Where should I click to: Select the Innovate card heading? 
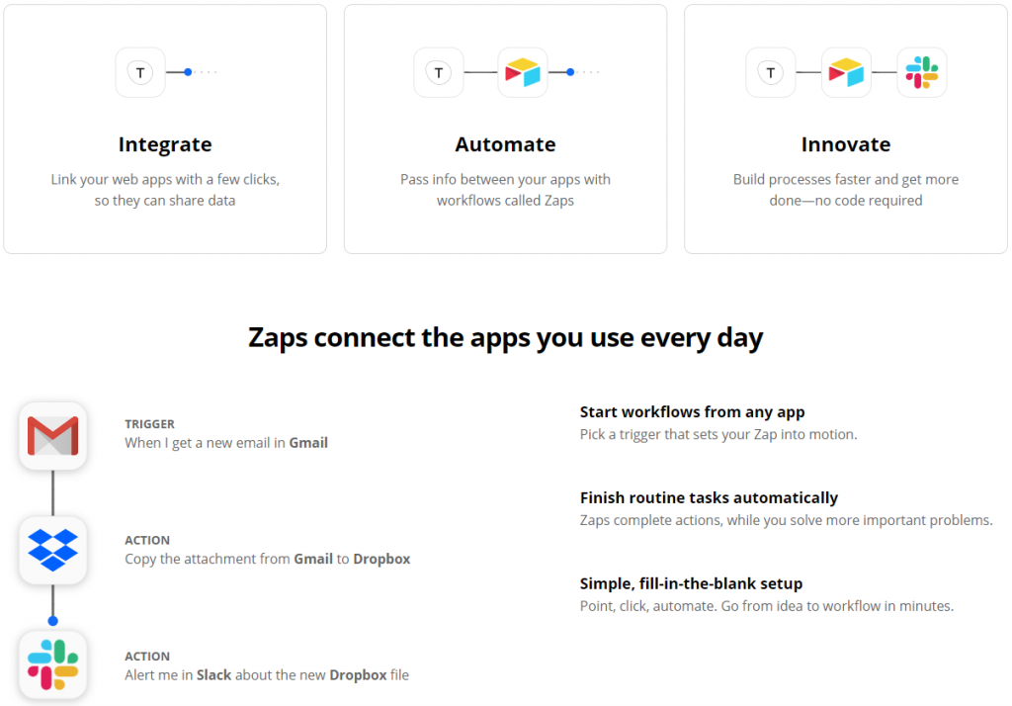pos(846,144)
